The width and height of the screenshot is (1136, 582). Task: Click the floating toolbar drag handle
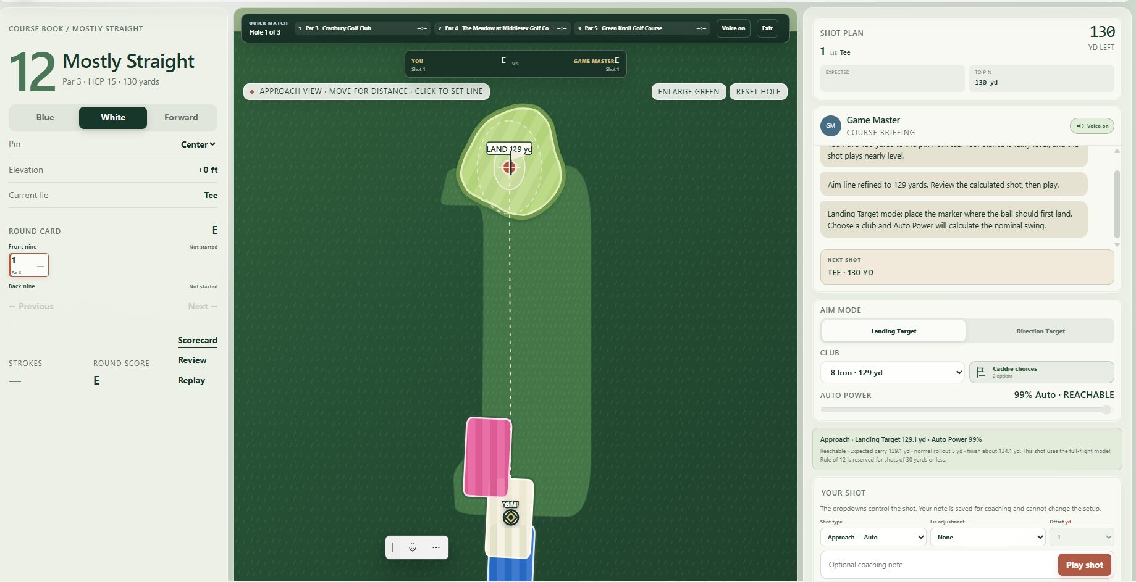(393, 547)
